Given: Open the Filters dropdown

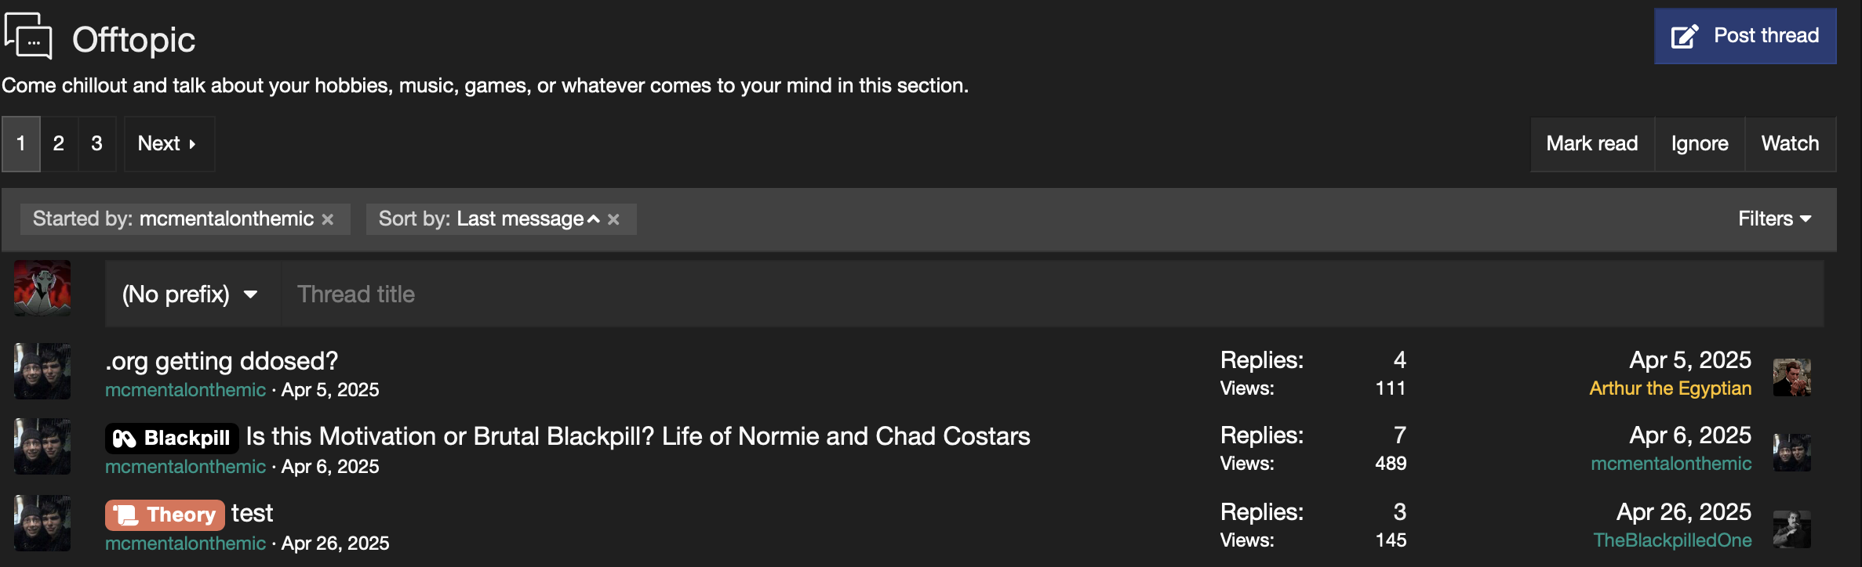Looking at the screenshot, I should 1774,218.
